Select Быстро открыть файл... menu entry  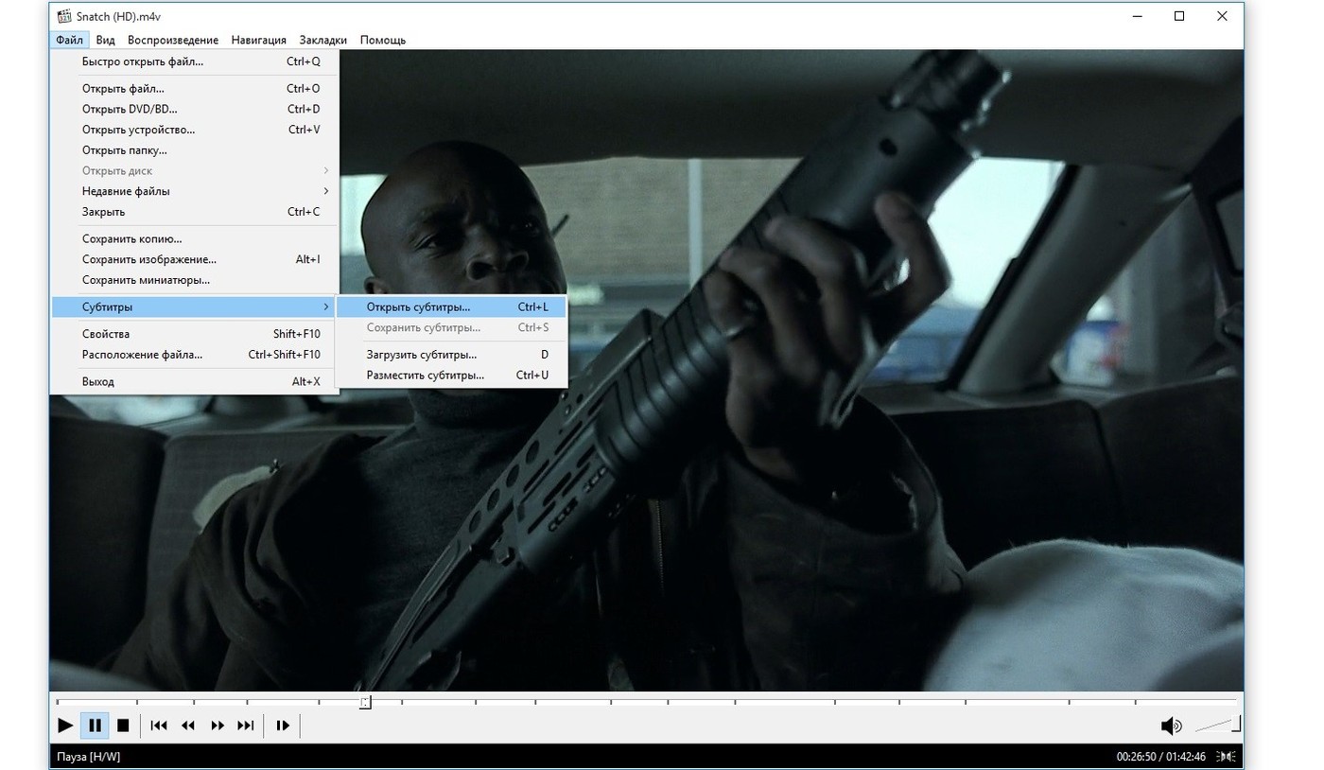[x=194, y=61]
